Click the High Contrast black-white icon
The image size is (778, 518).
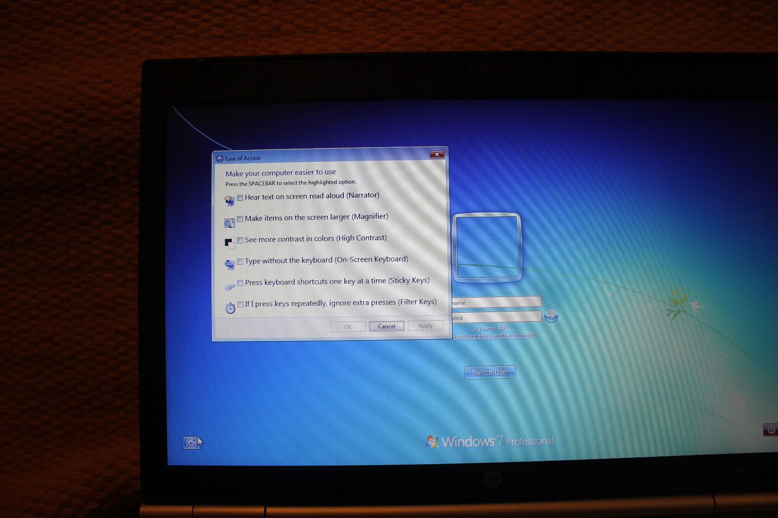tap(230, 243)
